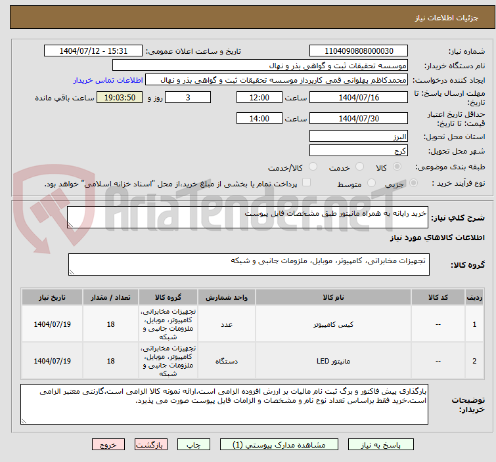This screenshot has height=462, width=496.
Task: Click the delivery province field البرز
Action: [359, 136]
